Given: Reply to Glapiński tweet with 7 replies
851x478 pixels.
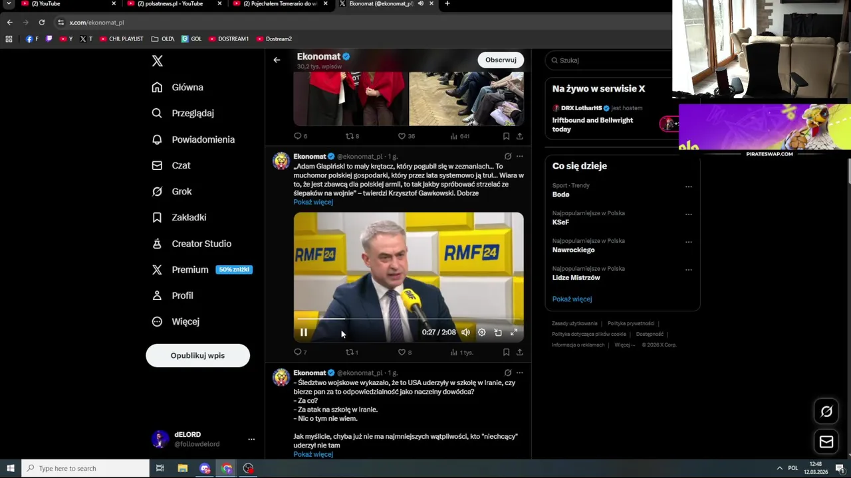Looking at the screenshot, I should (x=301, y=353).
